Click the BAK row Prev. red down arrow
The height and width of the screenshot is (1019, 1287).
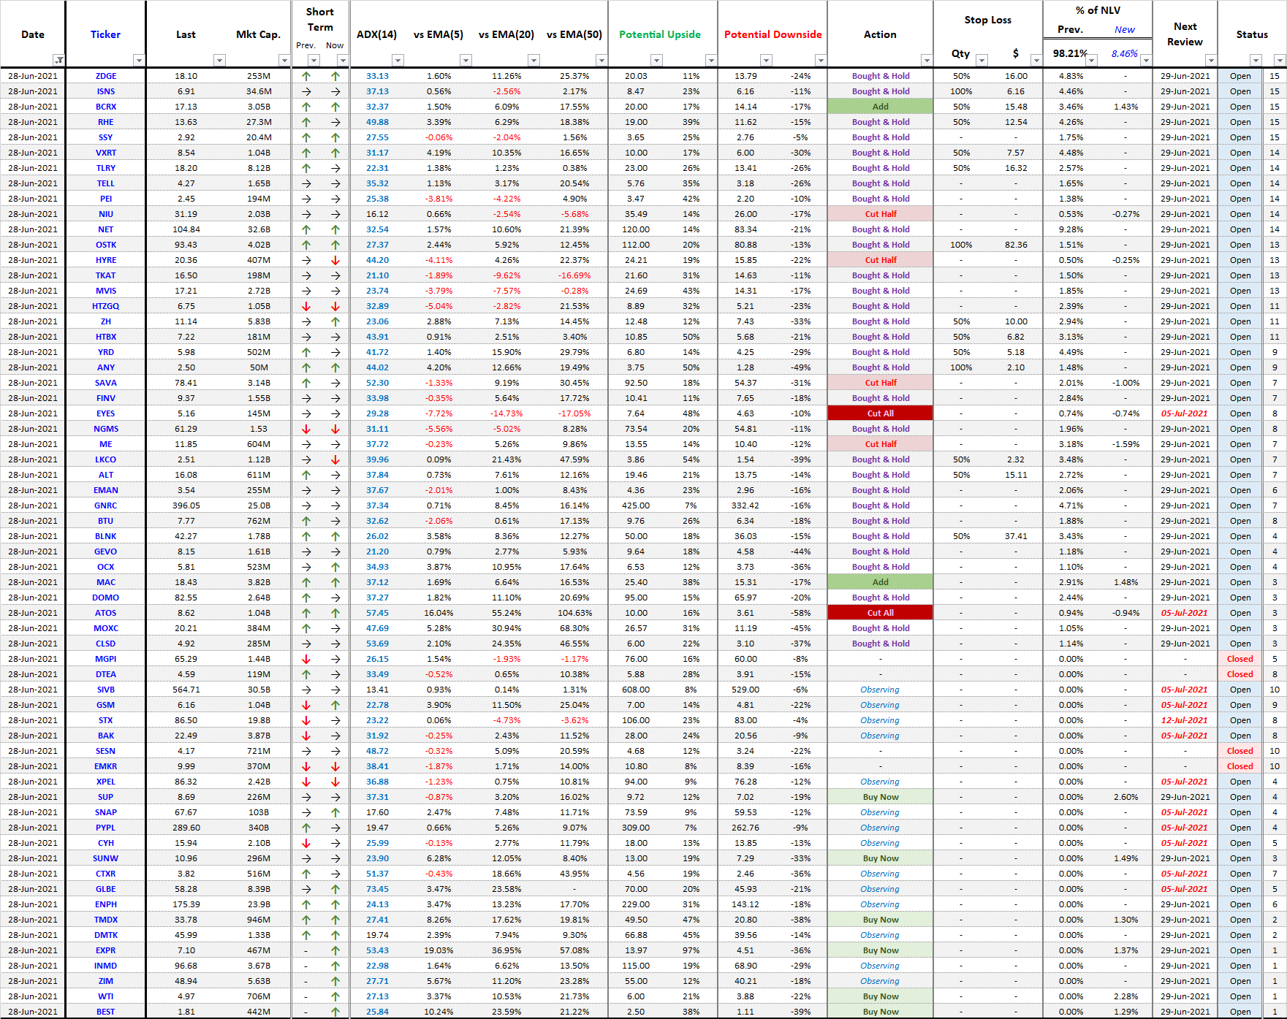coord(306,736)
